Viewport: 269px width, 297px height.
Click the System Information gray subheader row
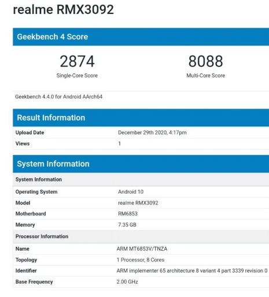click(141, 179)
